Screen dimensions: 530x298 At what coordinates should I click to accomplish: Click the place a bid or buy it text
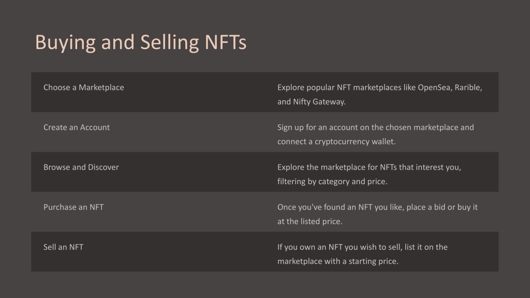tap(442, 207)
